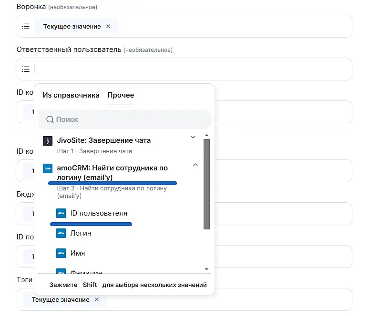Click the amoCRM icon next to Имя
370x316 pixels.
pyautogui.click(x=61, y=253)
